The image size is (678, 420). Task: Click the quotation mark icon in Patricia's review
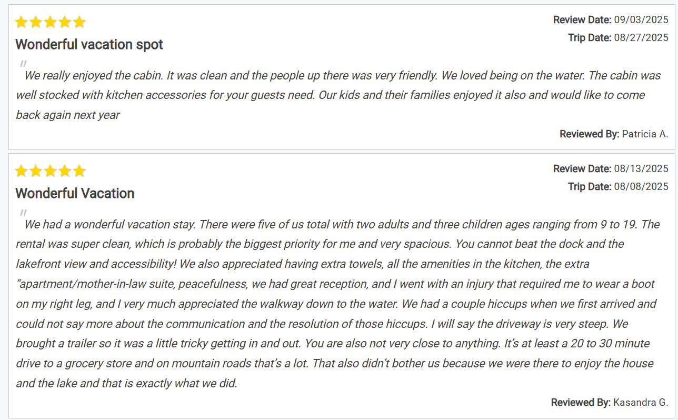click(23, 64)
